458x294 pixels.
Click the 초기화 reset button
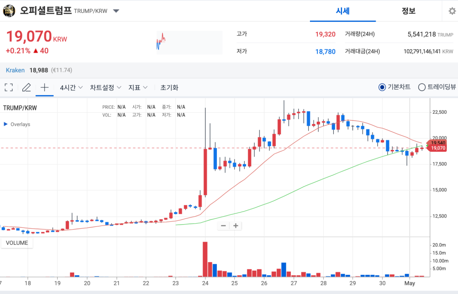click(169, 87)
